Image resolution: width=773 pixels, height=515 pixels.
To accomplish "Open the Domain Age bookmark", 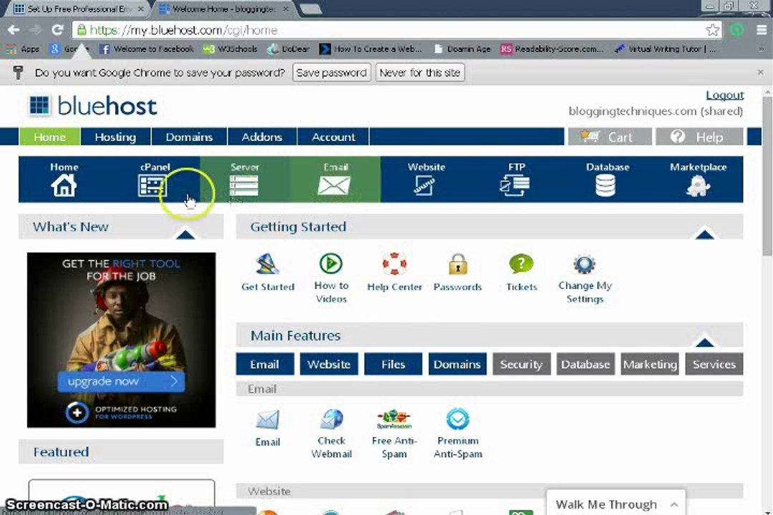I will pos(462,49).
